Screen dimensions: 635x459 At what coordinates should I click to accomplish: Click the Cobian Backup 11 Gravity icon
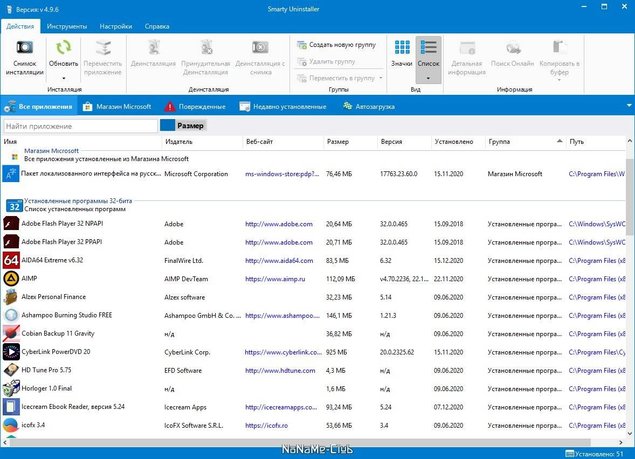pos(11,333)
